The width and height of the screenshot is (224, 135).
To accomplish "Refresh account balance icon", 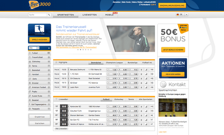I will pos(140,5).
